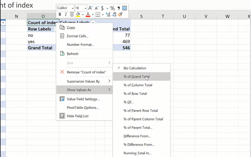Apply red font color icon
Viewport: 251px width, 157px height.
[88, 14]
